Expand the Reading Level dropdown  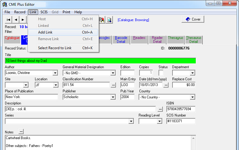[x=159, y=121]
